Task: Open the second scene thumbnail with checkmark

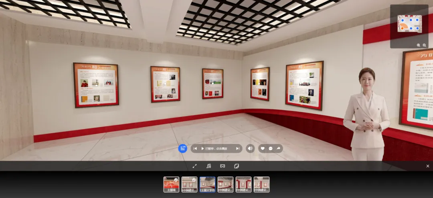Action: pyautogui.click(x=189, y=184)
